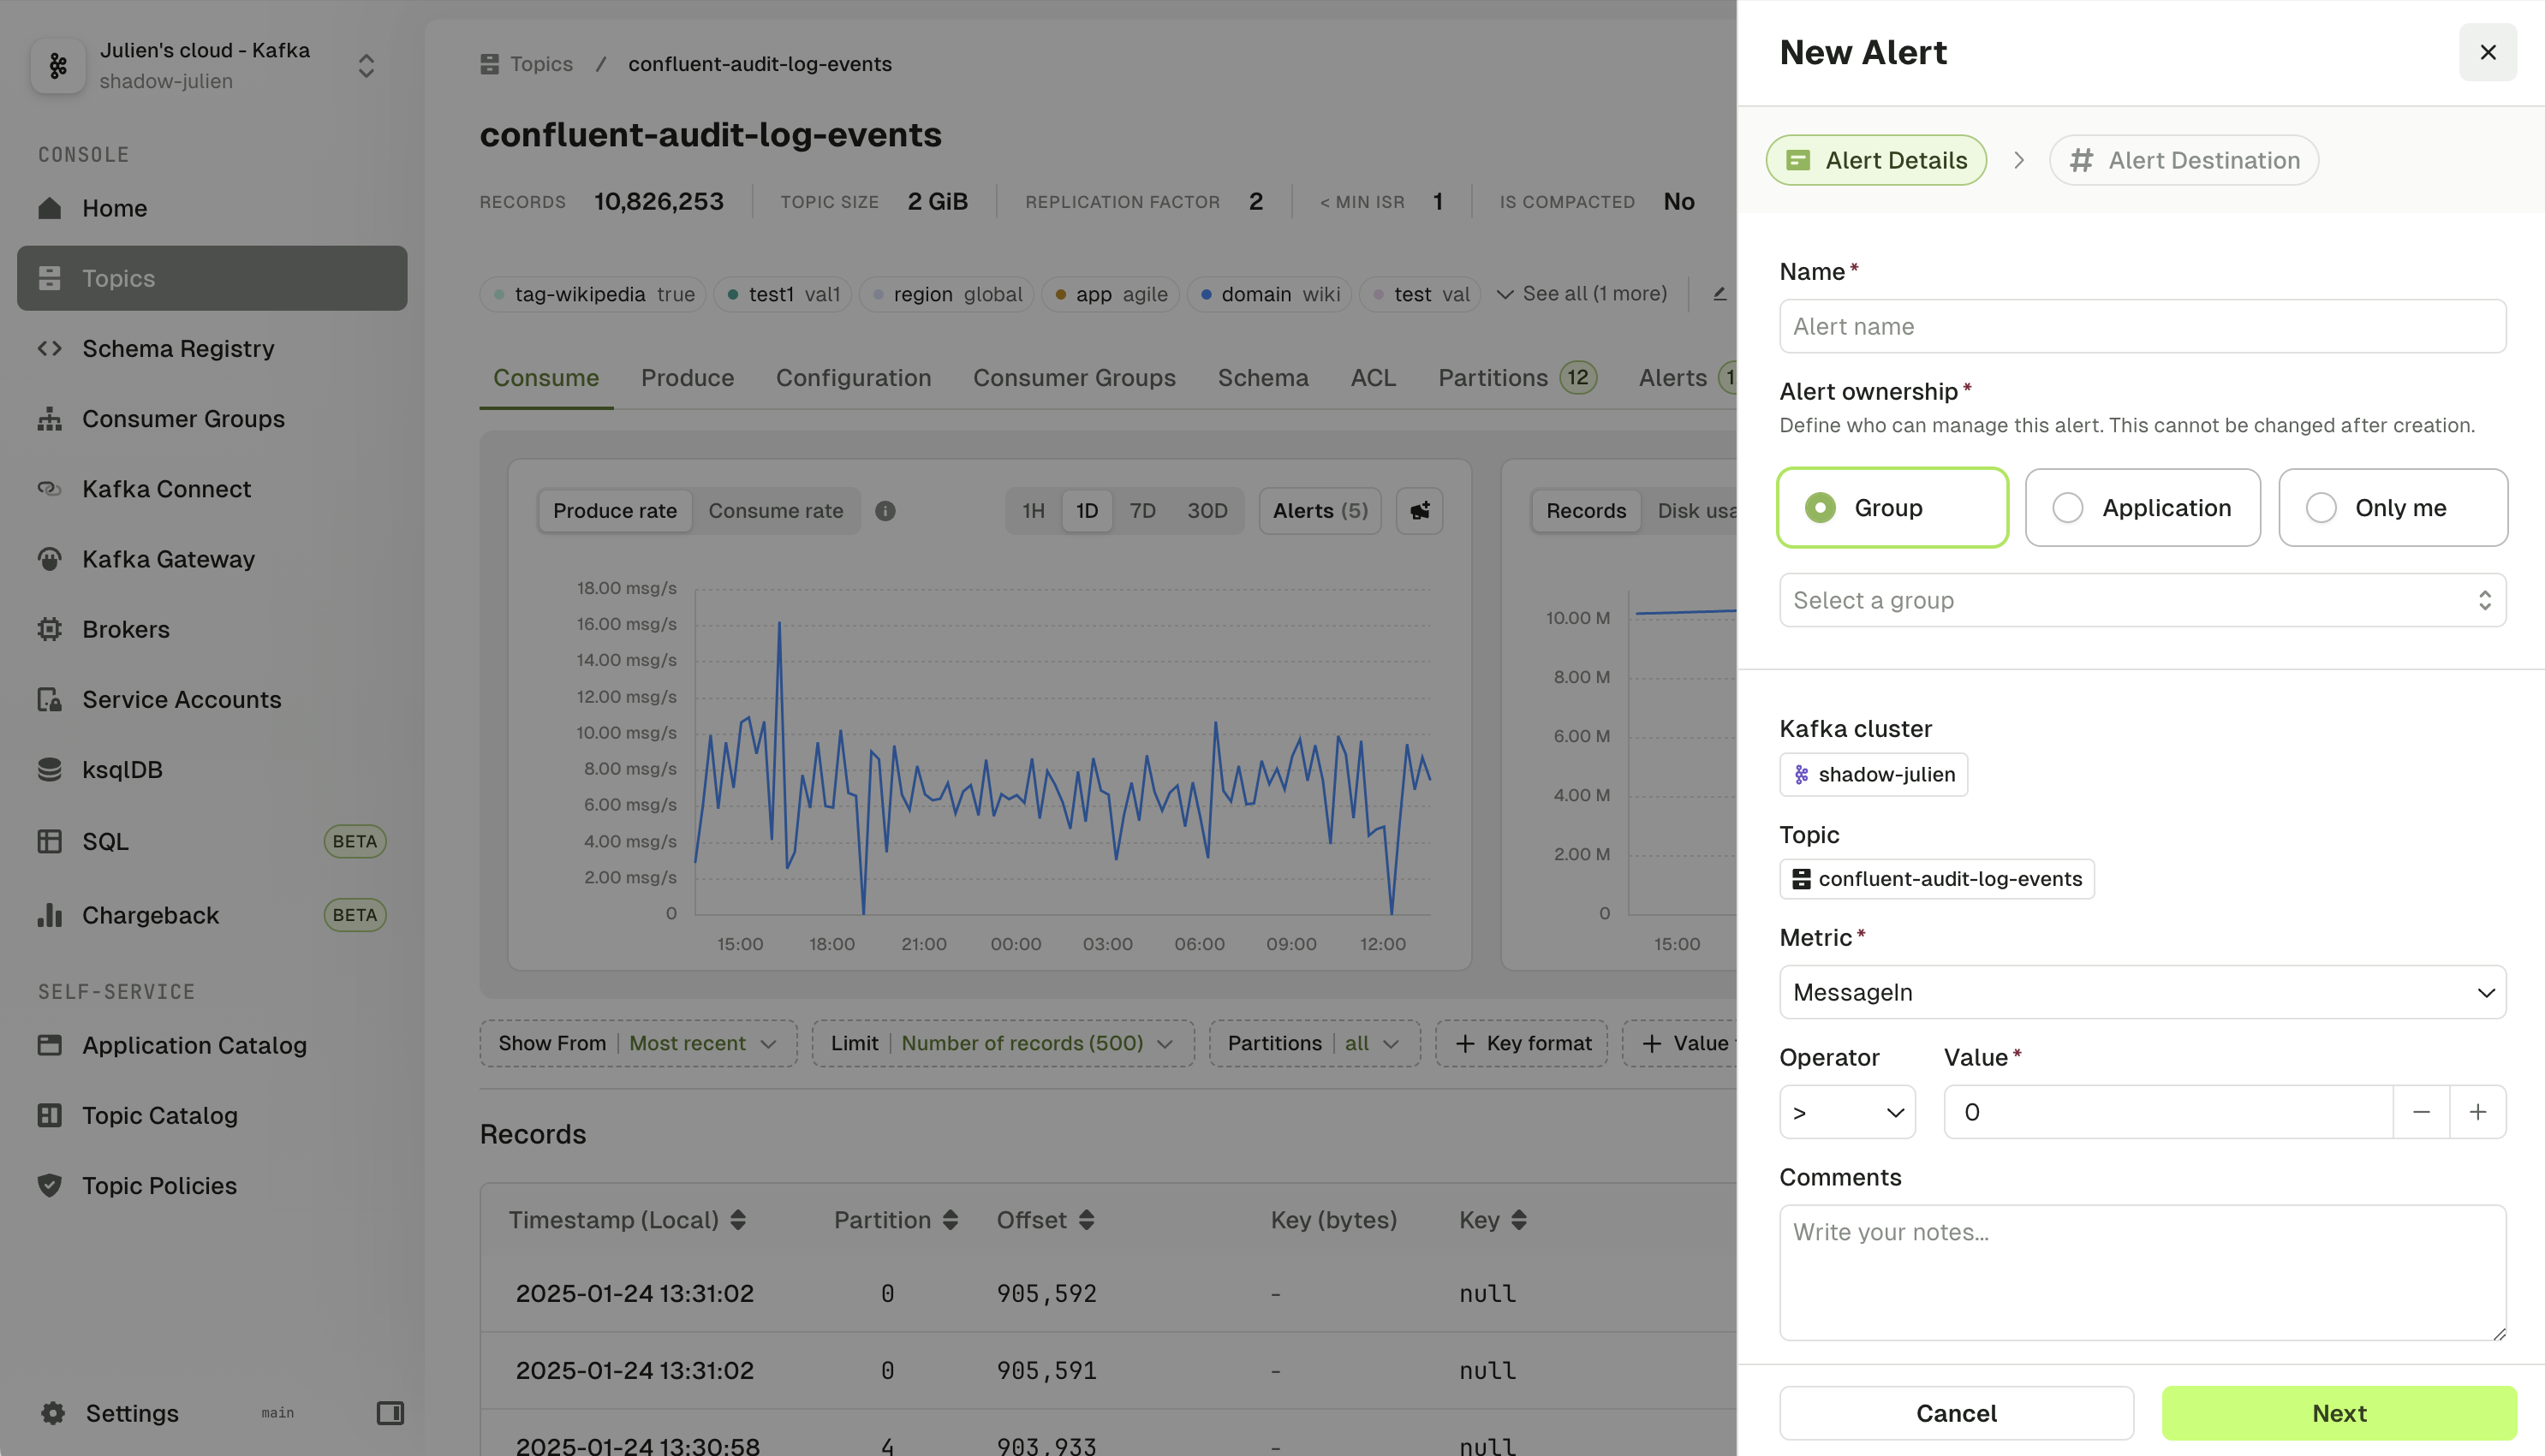Click the Service Accounts lock-document icon
Image resolution: width=2545 pixels, height=1456 pixels.
[49, 699]
